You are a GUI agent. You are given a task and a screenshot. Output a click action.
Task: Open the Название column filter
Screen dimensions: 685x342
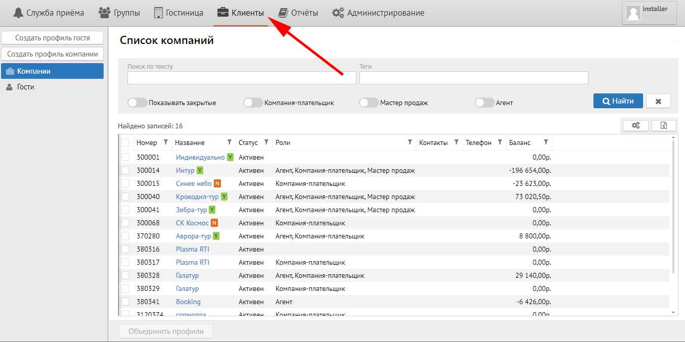[x=230, y=142]
